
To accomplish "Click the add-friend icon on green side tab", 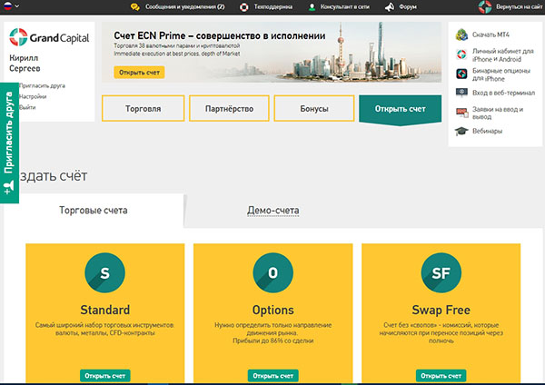I will (9, 188).
